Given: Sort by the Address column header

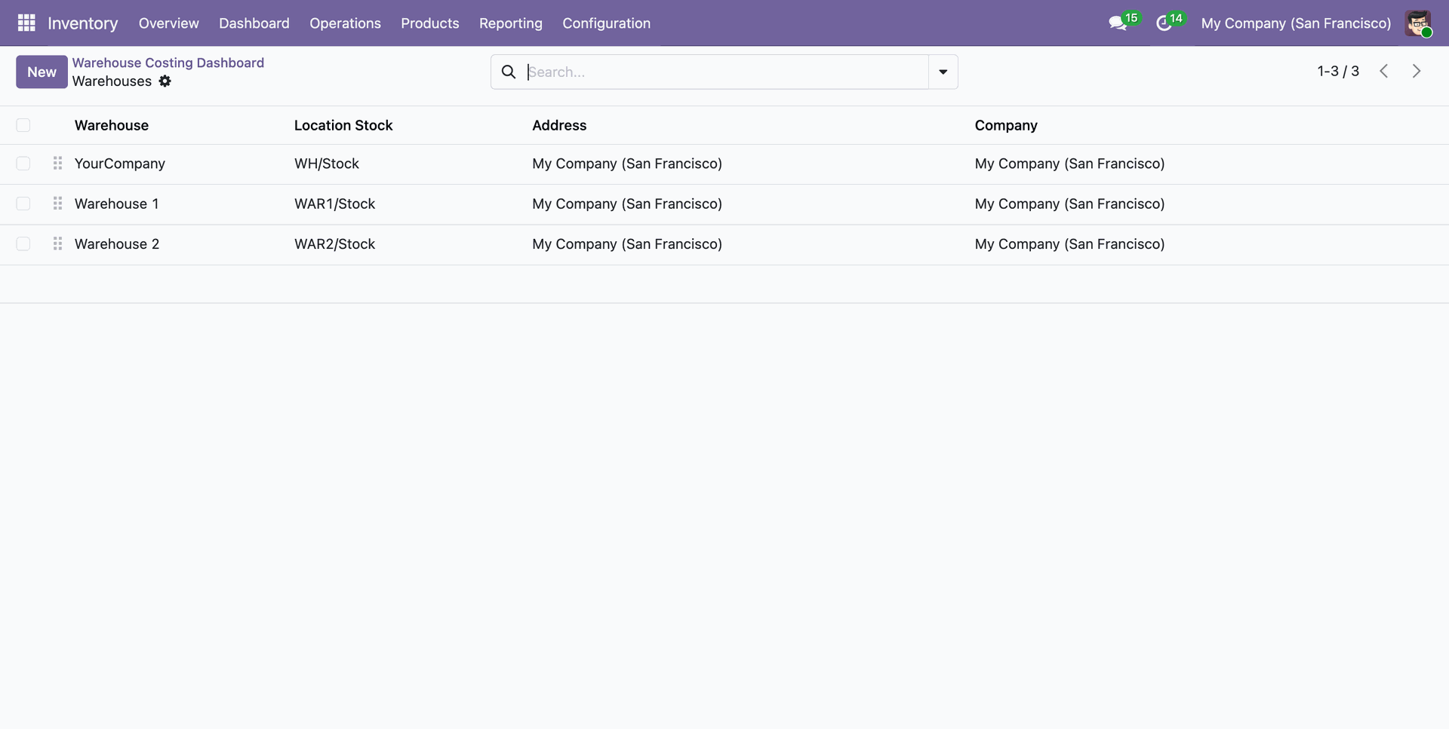Looking at the screenshot, I should click(559, 125).
